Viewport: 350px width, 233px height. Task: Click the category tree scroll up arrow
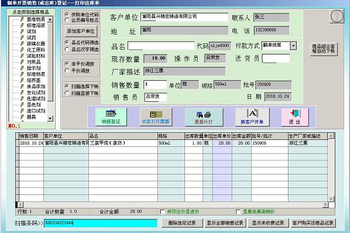[x=50, y=20]
